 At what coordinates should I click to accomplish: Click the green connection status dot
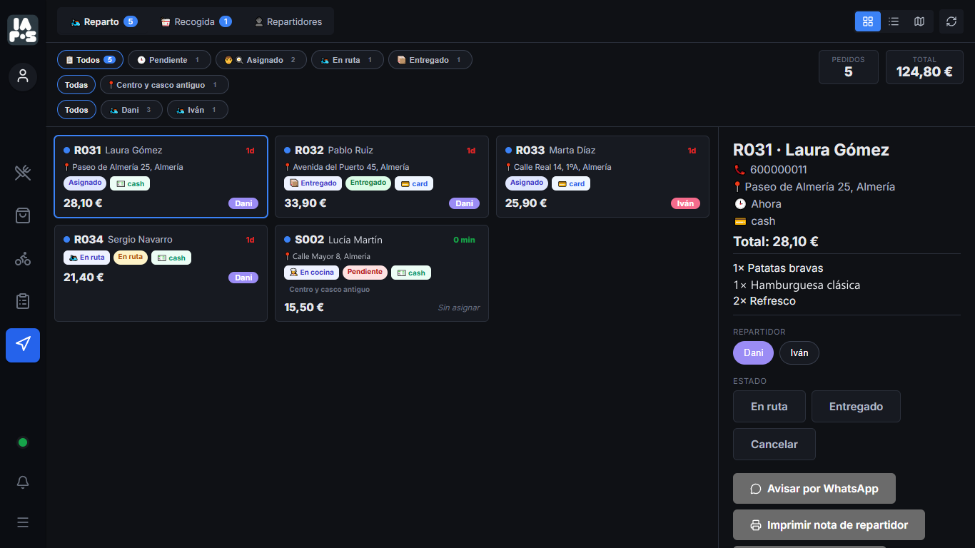tap(23, 442)
